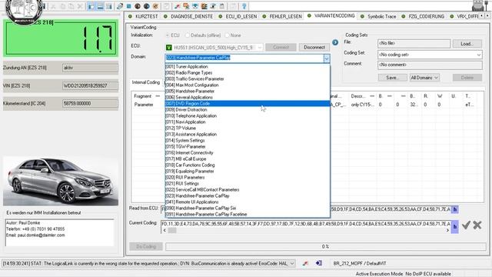Choose [001] Tuner Application domain
The width and height of the screenshot is (492, 277).
pyautogui.click(x=248, y=67)
